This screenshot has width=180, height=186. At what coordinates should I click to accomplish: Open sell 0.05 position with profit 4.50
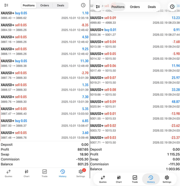tap(45, 39)
